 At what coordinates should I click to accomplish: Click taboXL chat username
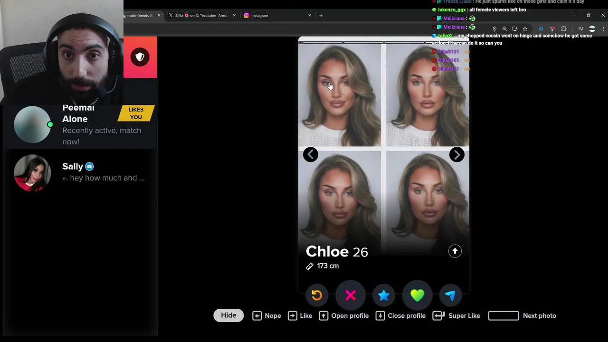tap(445, 36)
